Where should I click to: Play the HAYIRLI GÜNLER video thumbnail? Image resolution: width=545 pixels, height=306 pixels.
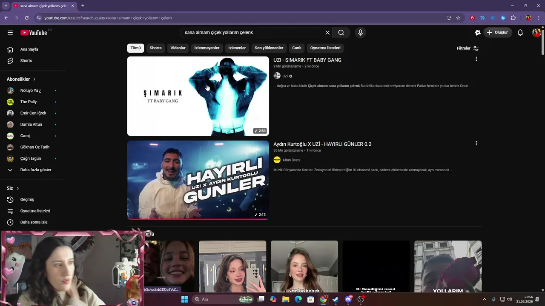click(198, 180)
